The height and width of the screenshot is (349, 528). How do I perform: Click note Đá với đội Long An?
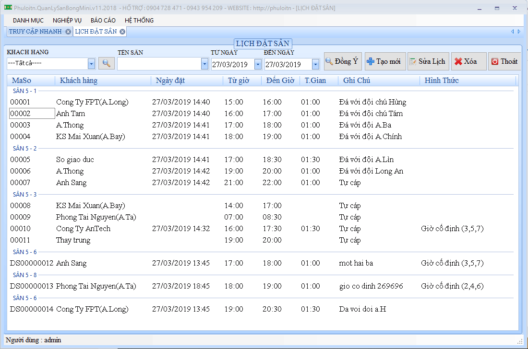pyautogui.click(x=371, y=171)
